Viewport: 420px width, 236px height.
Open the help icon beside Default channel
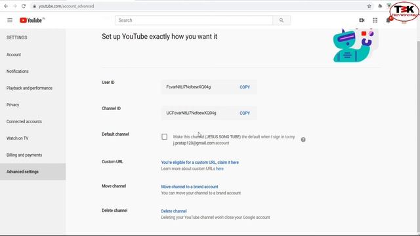303,140
